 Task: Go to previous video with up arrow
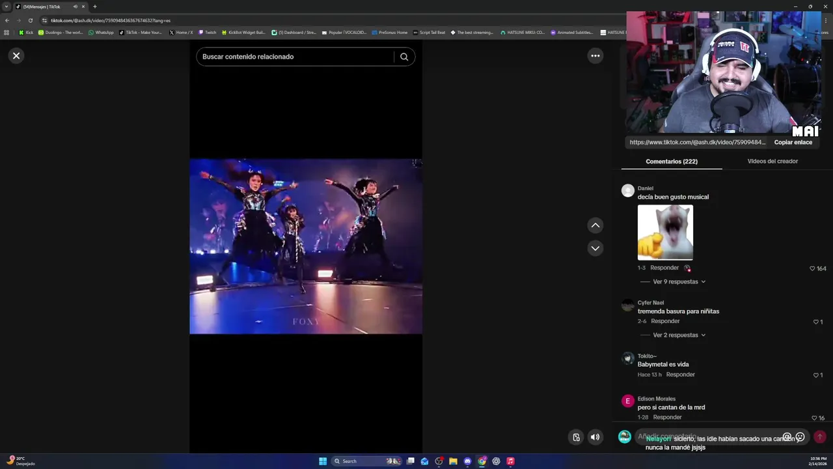point(595,225)
